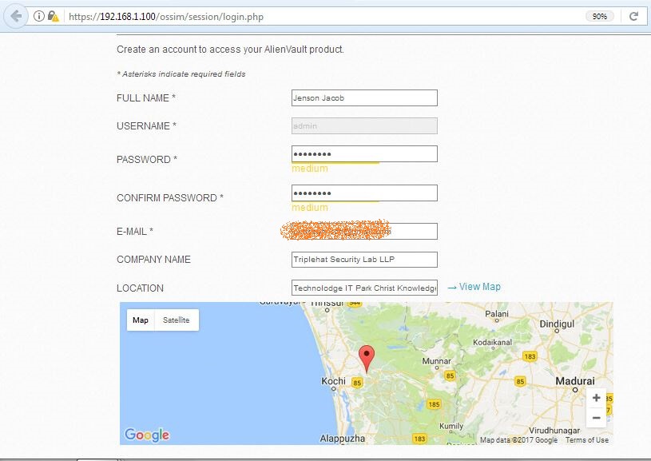Go back with the browser back arrow
The image size is (651, 461).
(16, 17)
